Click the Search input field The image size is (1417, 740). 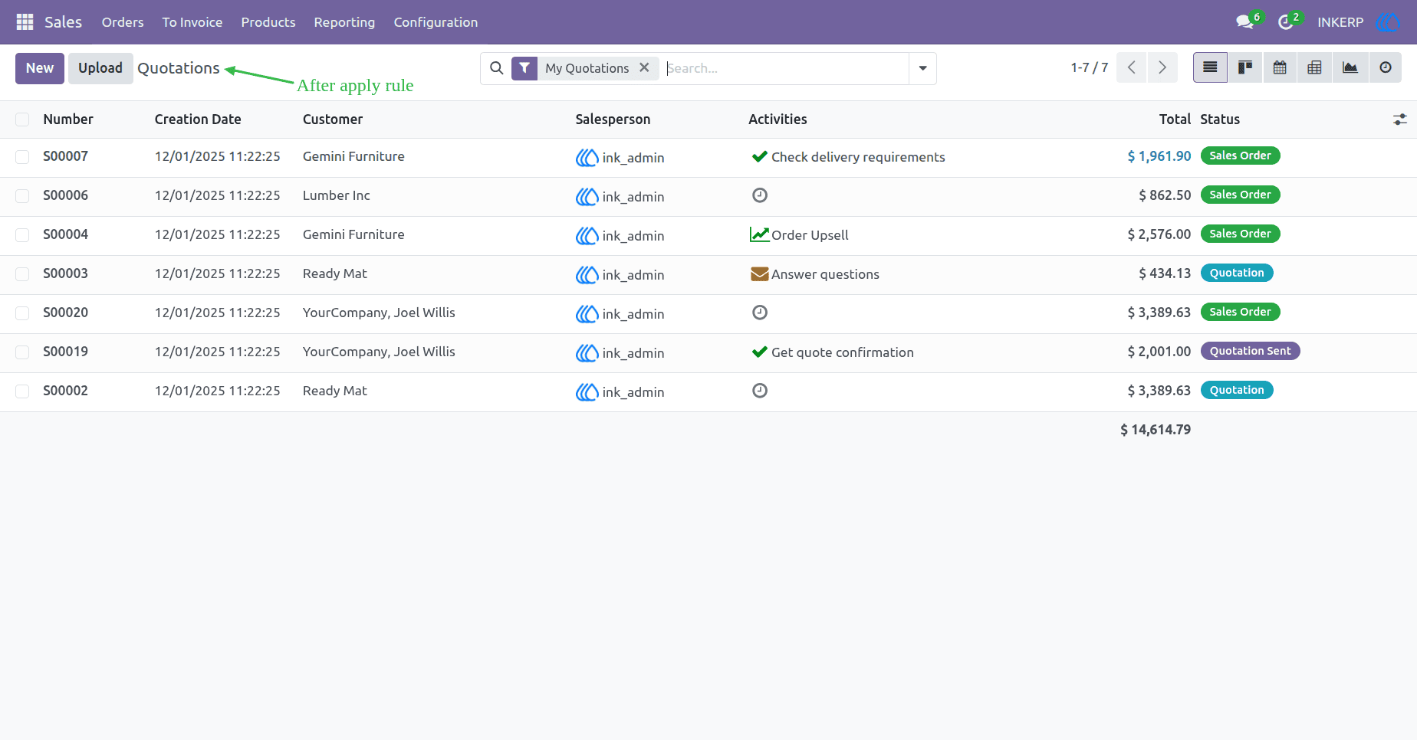[x=786, y=68]
